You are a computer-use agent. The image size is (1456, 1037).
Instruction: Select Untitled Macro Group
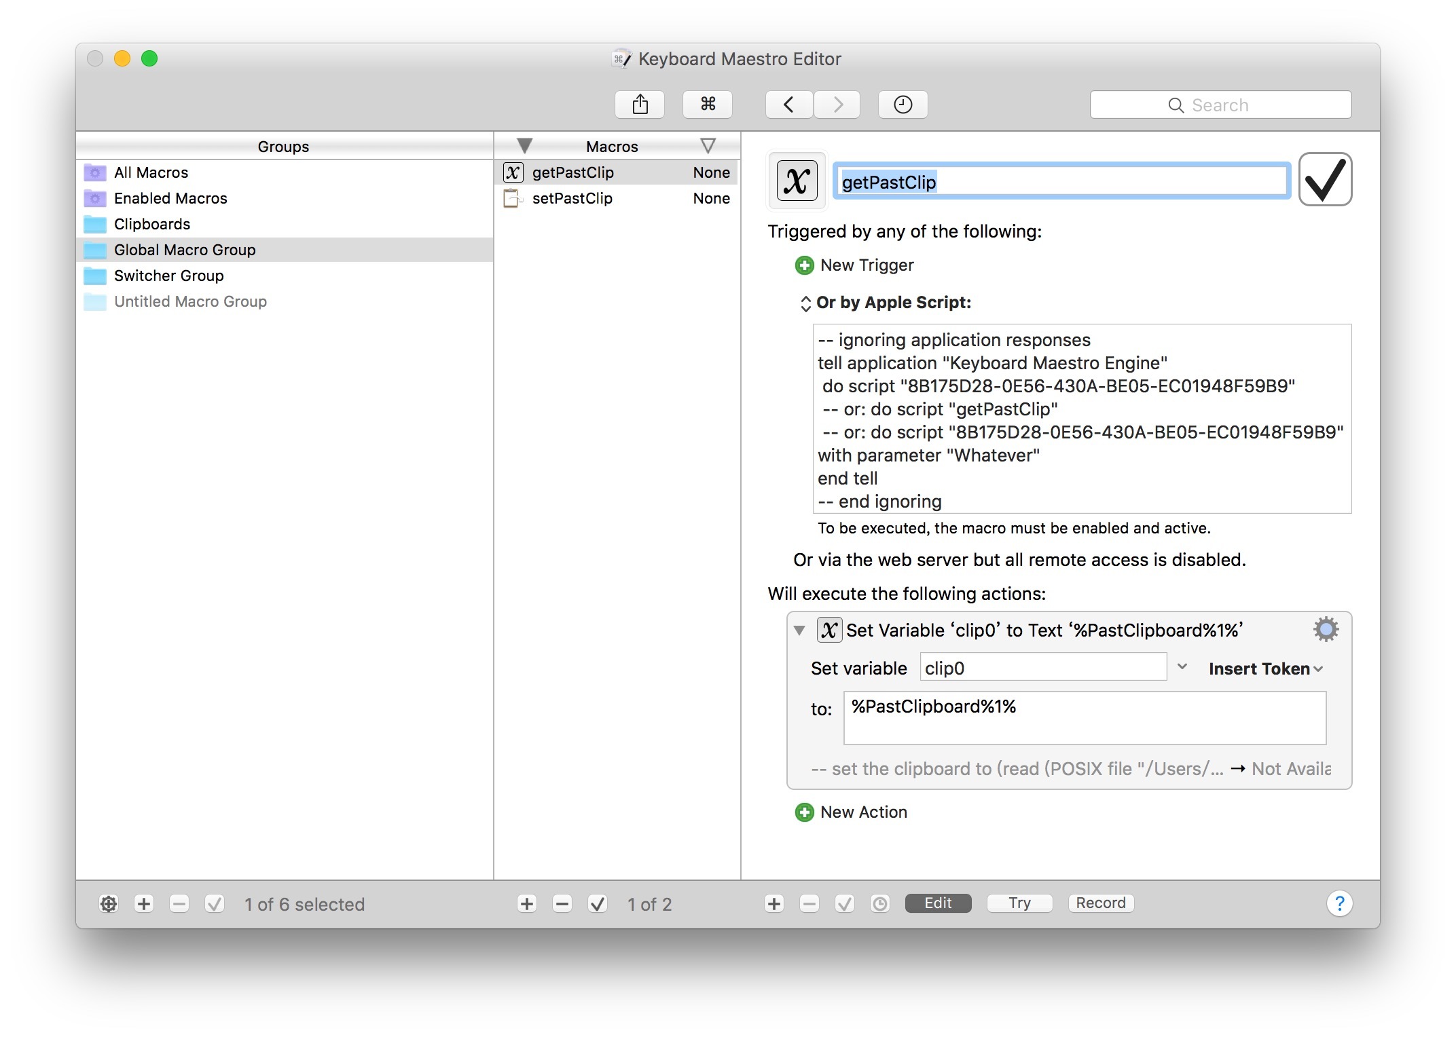[284, 301]
